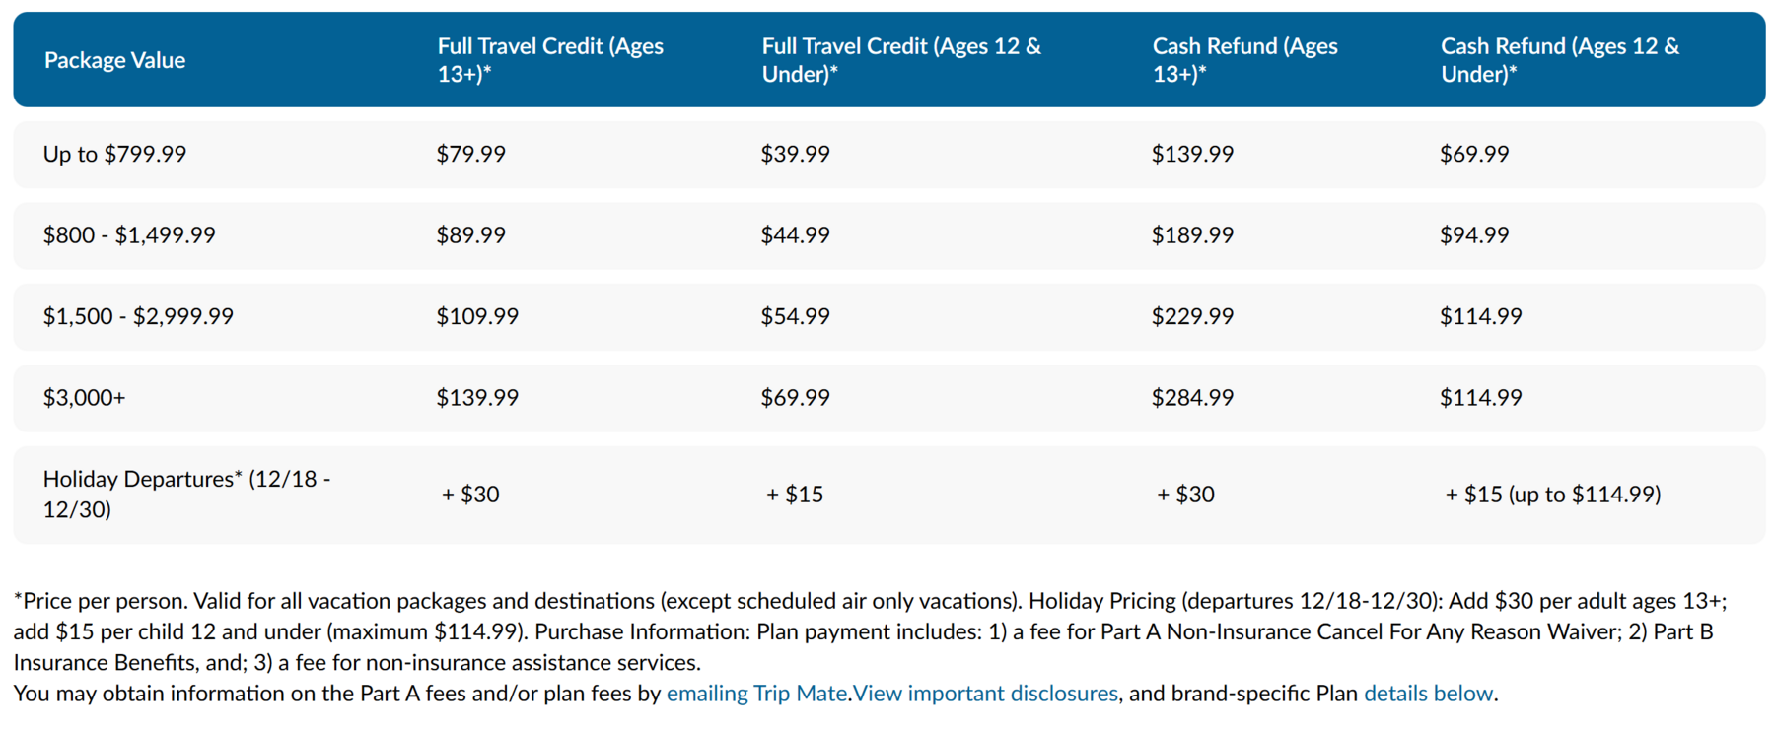Viewport: 1775px width, 729px height.
Task: Click the $1,500 - $2,999.99 row label
Action: tap(138, 316)
